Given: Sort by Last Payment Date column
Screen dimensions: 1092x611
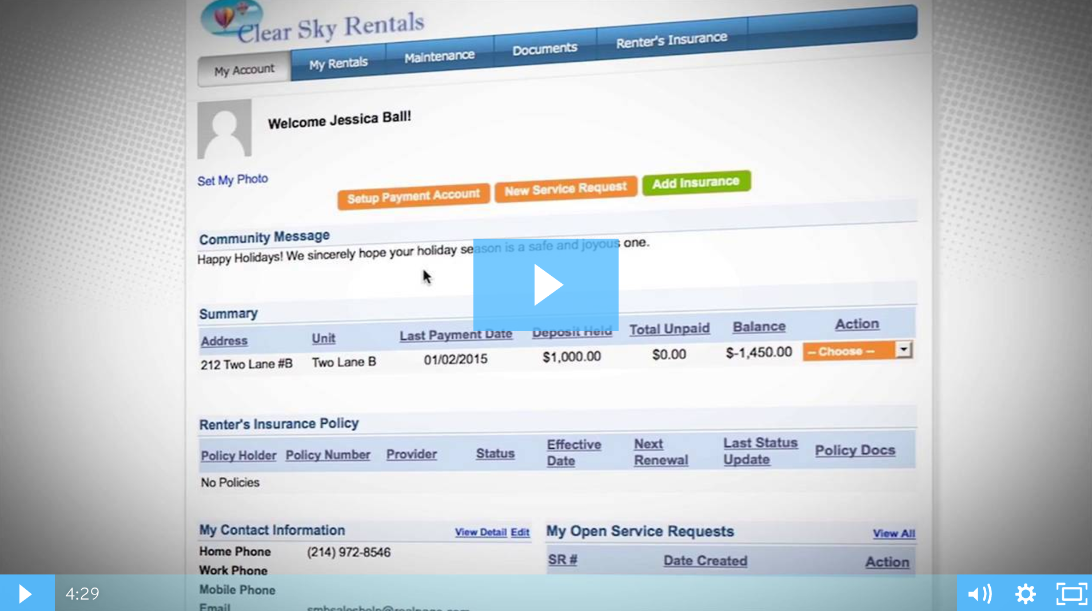Looking at the screenshot, I should click(456, 335).
